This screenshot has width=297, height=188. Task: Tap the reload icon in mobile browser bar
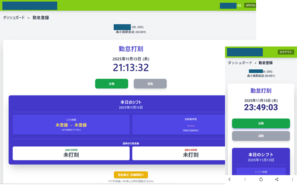coord(261,180)
